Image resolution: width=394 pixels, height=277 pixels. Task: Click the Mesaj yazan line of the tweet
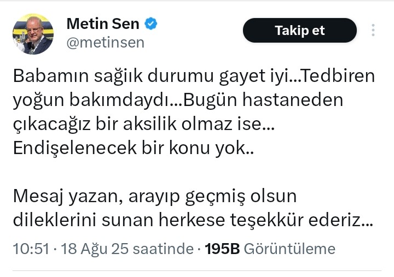(x=154, y=196)
